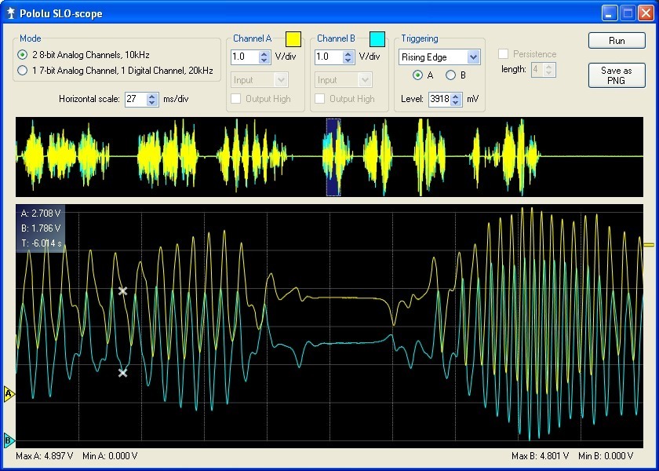This screenshot has height=471, width=659.
Task: Click the white X cursor on cyan trace
Action: 122,373
